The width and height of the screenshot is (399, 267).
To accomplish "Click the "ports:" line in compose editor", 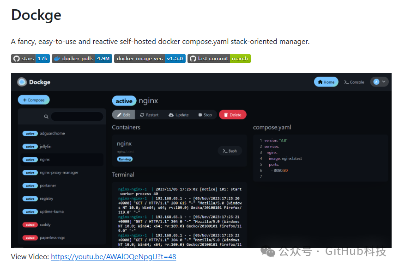I will (274, 164).
